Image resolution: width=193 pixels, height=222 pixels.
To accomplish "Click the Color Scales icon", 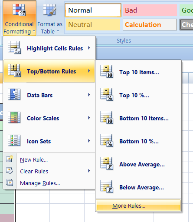I will (14, 117).
